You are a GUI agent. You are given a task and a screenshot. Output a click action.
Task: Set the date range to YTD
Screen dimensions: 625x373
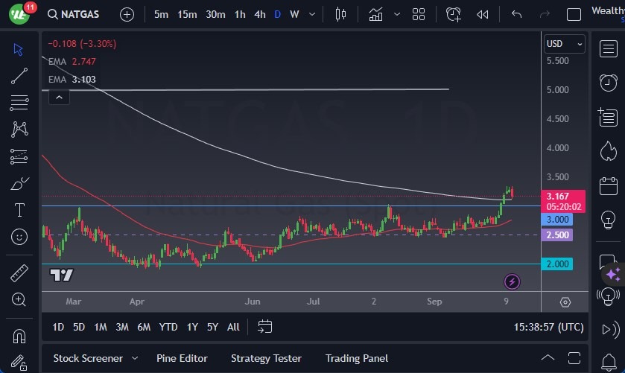click(168, 327)
